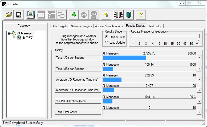207x127 pixels.
Task: Click the Update Frequency slider thumb
Action: pyautogui.click(x=198, y=36)
